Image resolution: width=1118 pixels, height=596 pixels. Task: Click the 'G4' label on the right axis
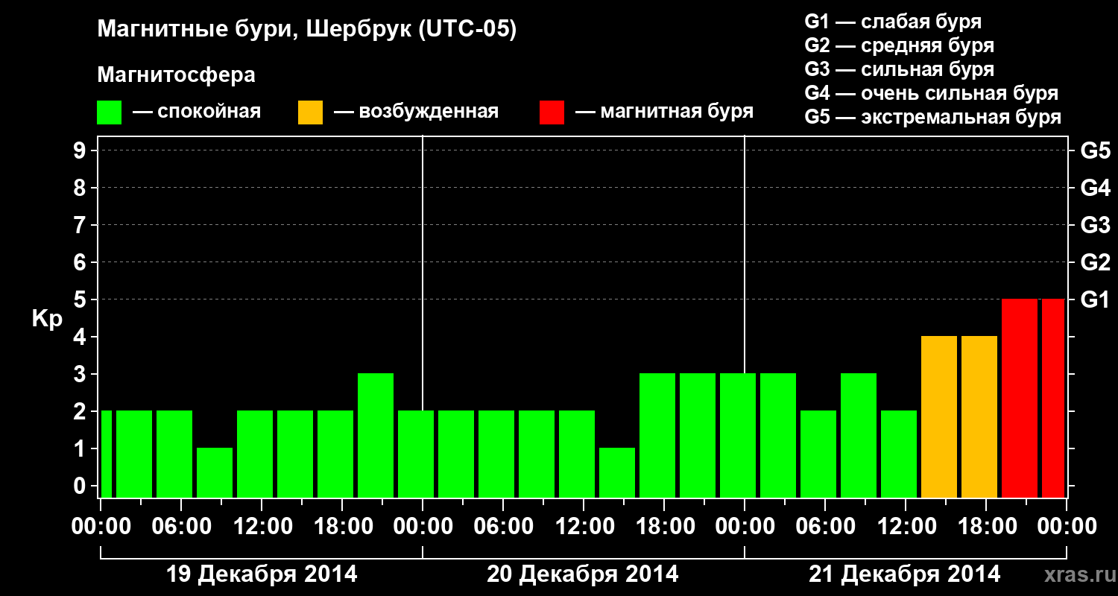1095,188
